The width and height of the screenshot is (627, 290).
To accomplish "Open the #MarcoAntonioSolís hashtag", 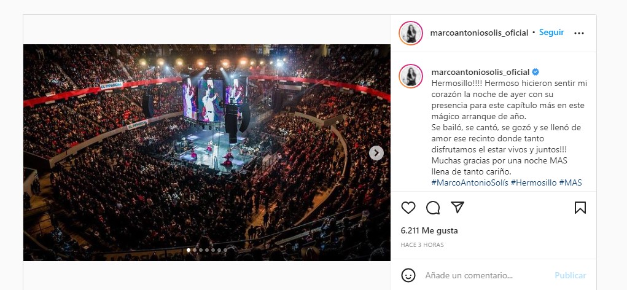I will [x=470, y=183].
